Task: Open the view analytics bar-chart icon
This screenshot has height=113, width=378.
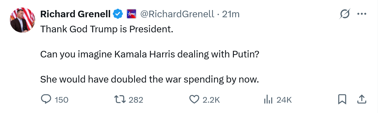Action: [x=268, y=99]
